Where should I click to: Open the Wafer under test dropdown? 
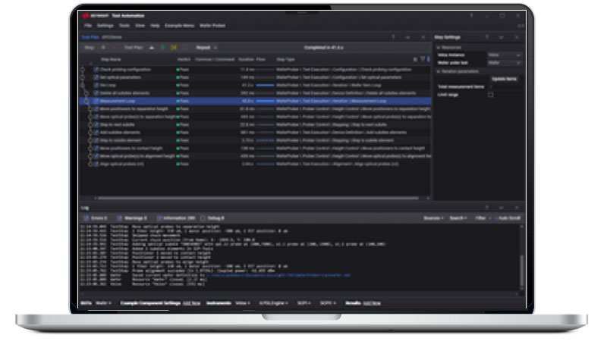[504, 63]
